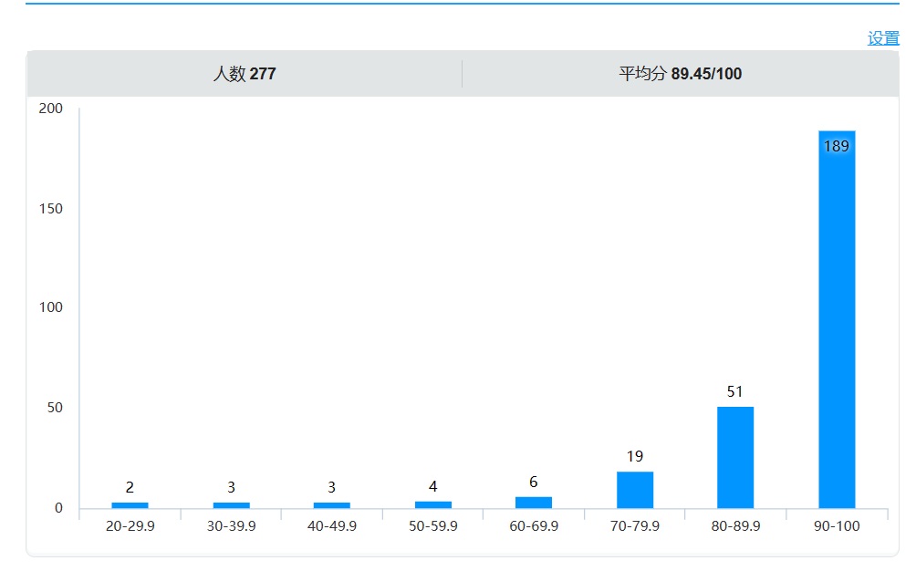Click the 80-89.9 x-axis label
The image size is (916, 571).
tap(734, 526)
